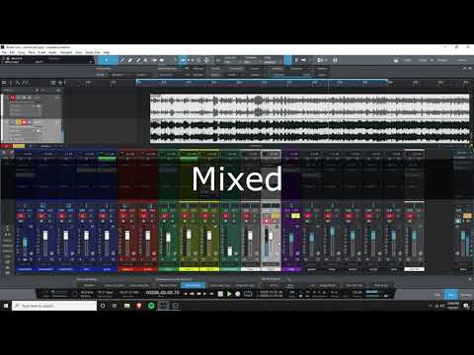Click the Fast Forward button in the transport
This screenshot has width=474, height=355.
point(198,294)
